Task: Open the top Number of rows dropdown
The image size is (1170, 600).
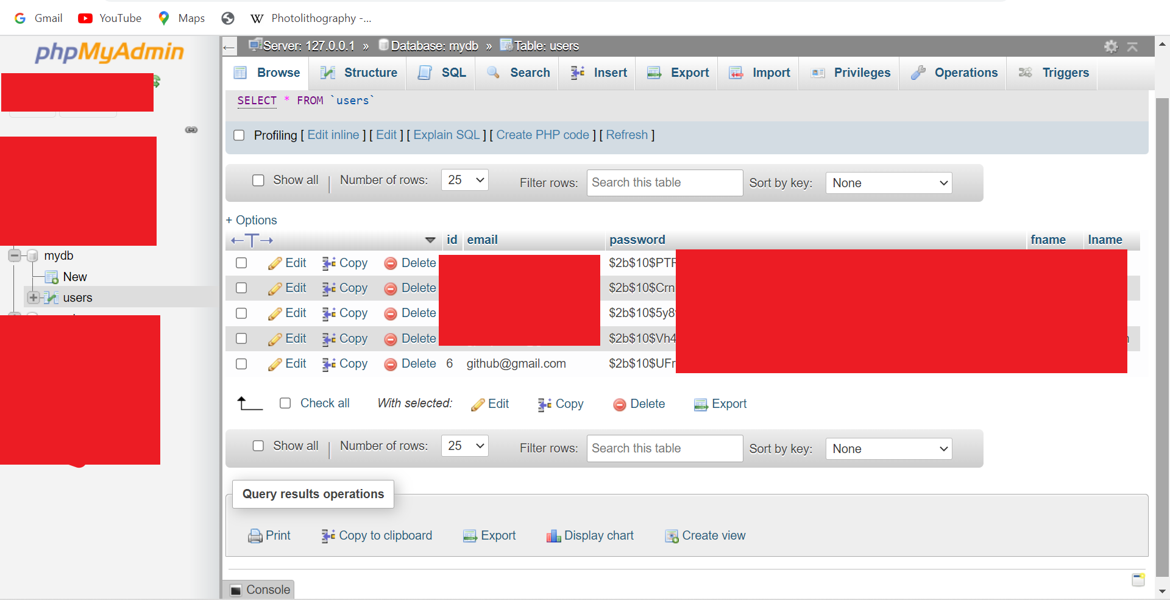Action: click(465, 180)
